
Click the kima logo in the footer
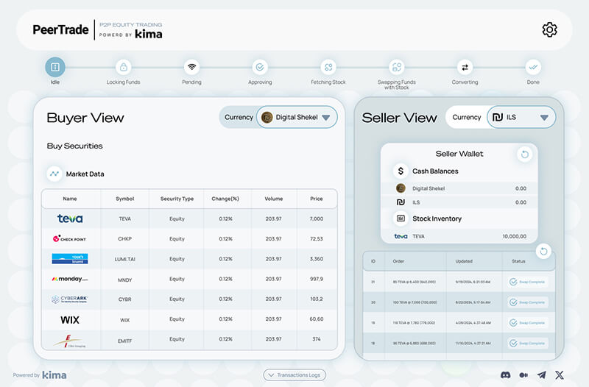pos(54,375)
